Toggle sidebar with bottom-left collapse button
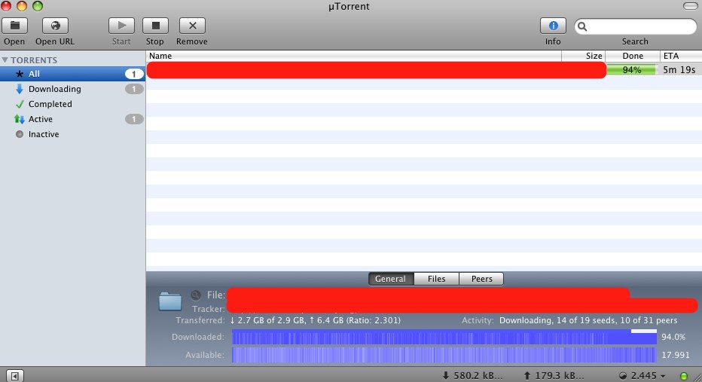The image size is (702, 382). click(15, 375)
